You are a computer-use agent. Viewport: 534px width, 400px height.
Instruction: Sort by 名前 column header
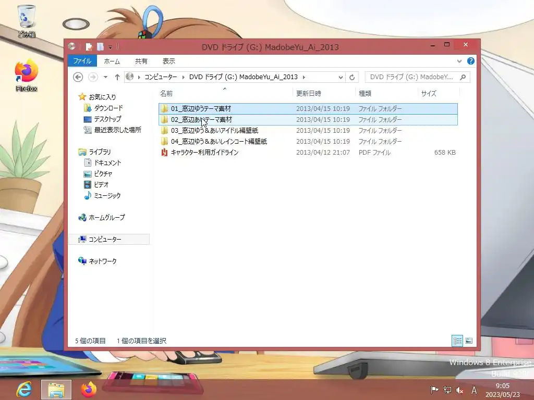click(x=225, y=93)
